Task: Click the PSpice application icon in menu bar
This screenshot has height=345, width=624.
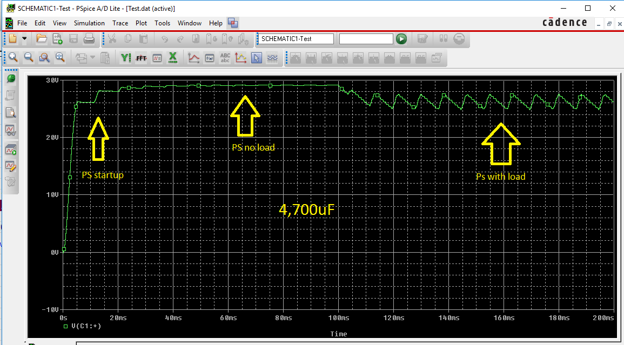Action: tap(9, 23)
